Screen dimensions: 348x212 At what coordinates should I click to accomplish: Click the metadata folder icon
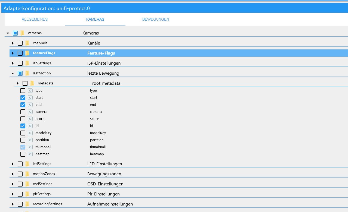point(32,83)
